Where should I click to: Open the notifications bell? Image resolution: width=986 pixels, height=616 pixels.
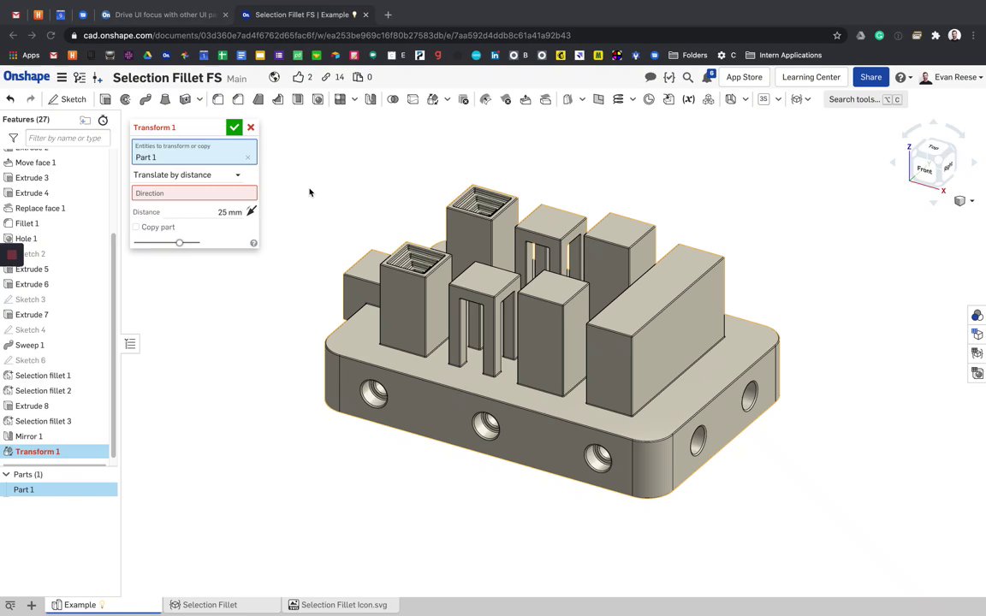pos(708,77)
